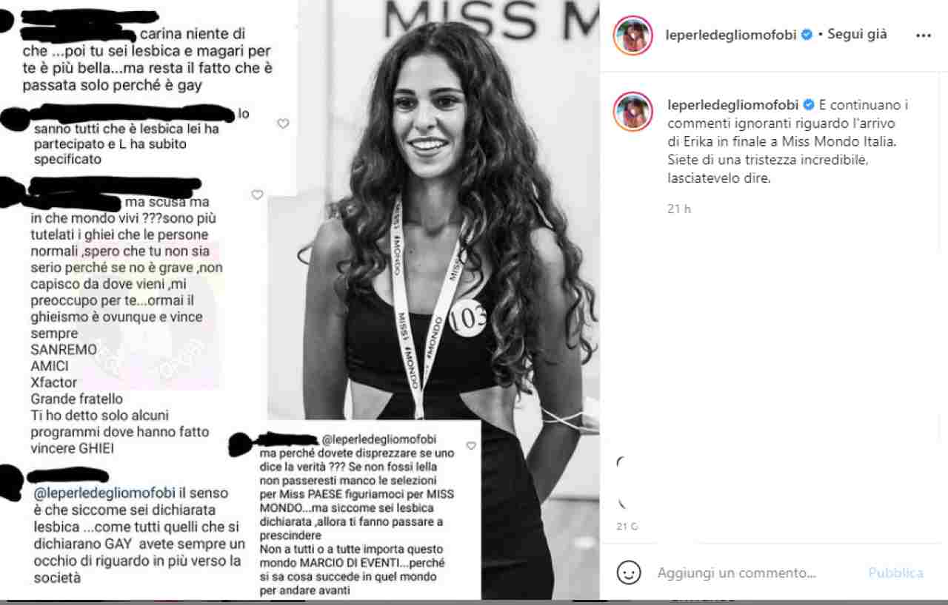Like the 'ma perché dovete disprezzare' comment heart
Screen dimensions: 948x605
[471, 446]
